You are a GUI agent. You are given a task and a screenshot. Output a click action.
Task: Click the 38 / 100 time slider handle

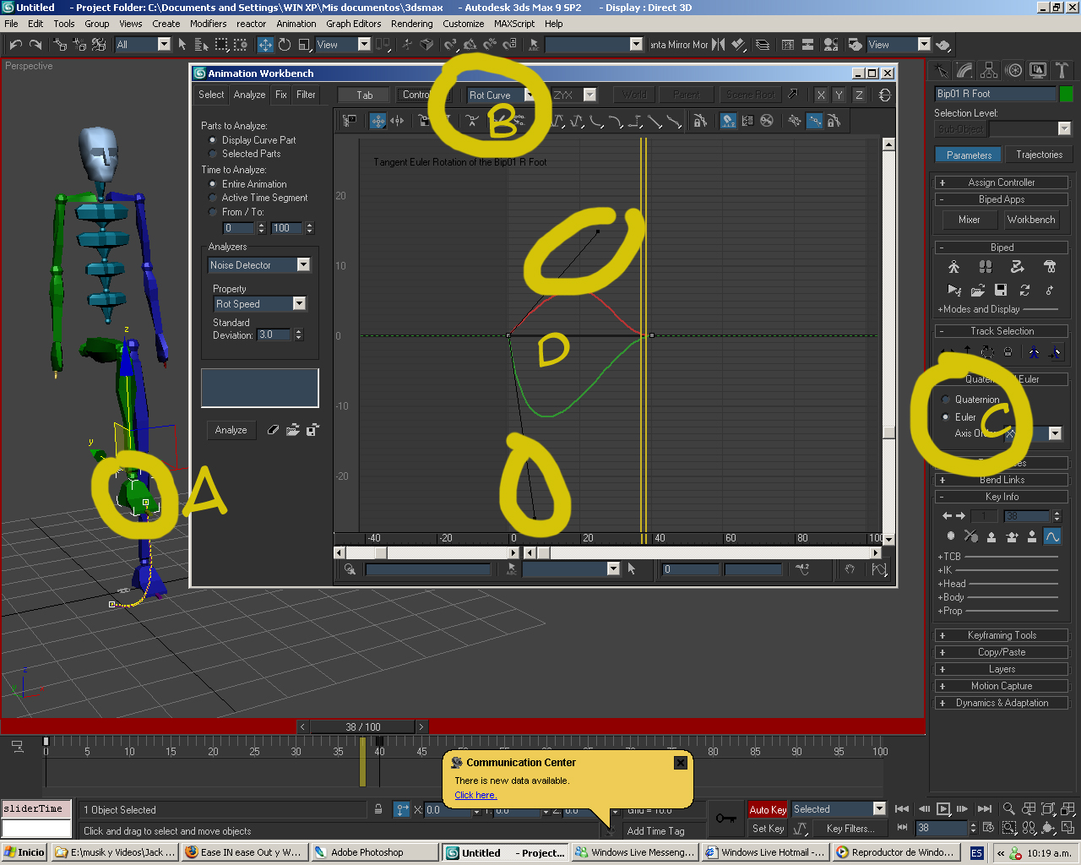363,726
